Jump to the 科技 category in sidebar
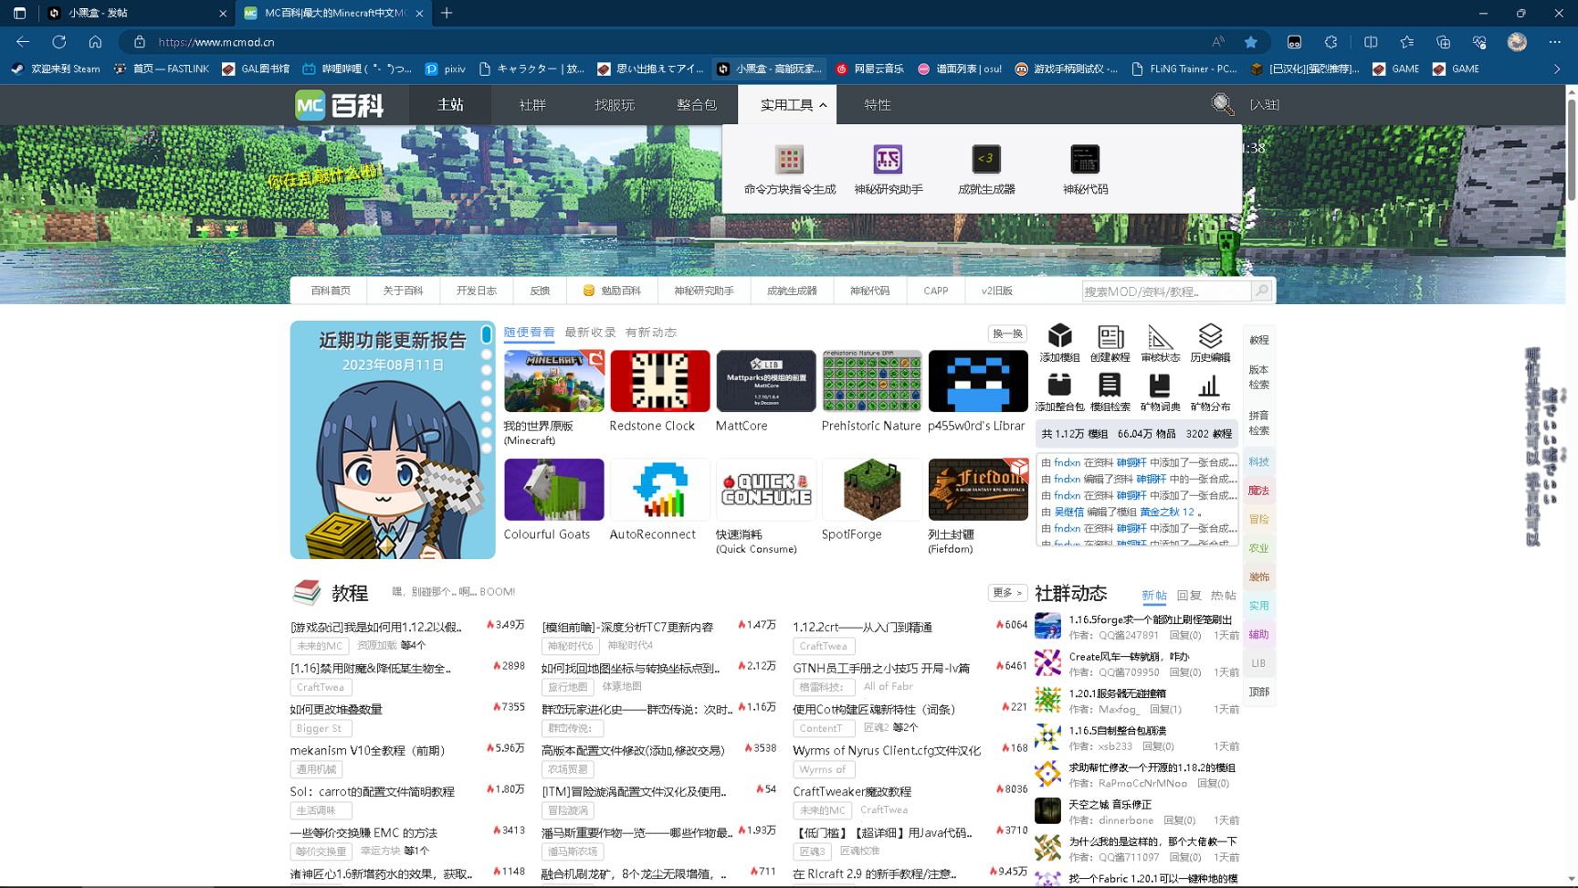 [x=1259, y=461]
